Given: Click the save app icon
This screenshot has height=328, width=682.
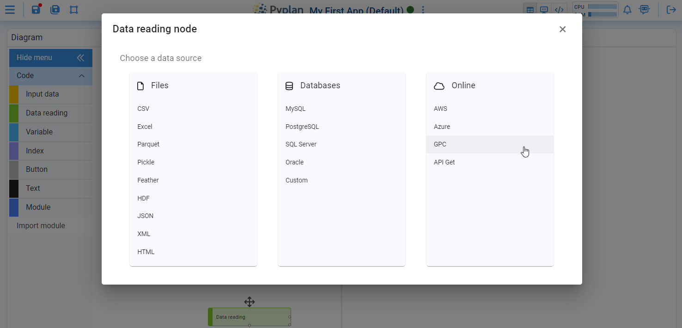Looking at the screenshot, I should coord(36,10).
